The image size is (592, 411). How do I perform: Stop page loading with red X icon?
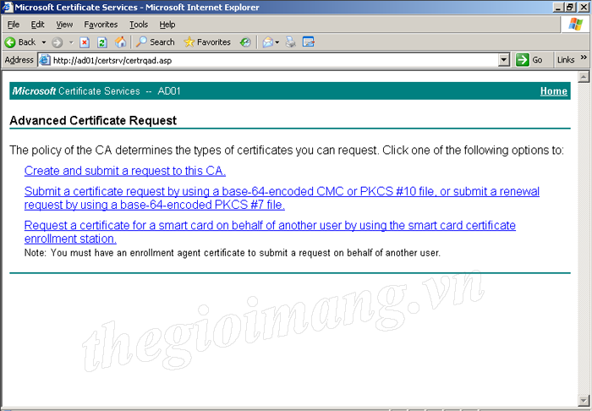85,42
